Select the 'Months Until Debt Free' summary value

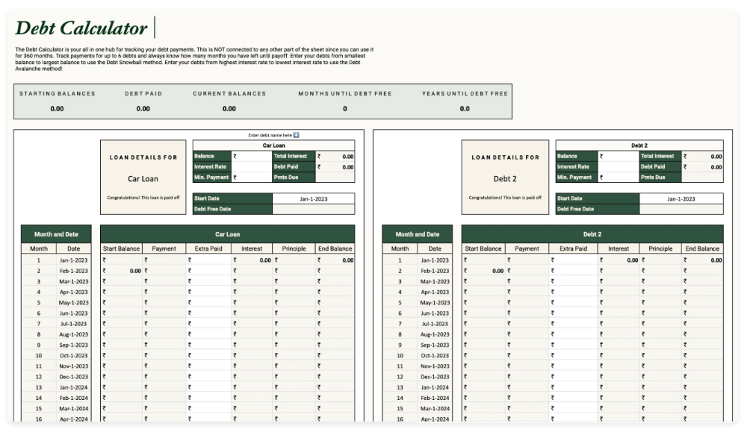[344, 109]
